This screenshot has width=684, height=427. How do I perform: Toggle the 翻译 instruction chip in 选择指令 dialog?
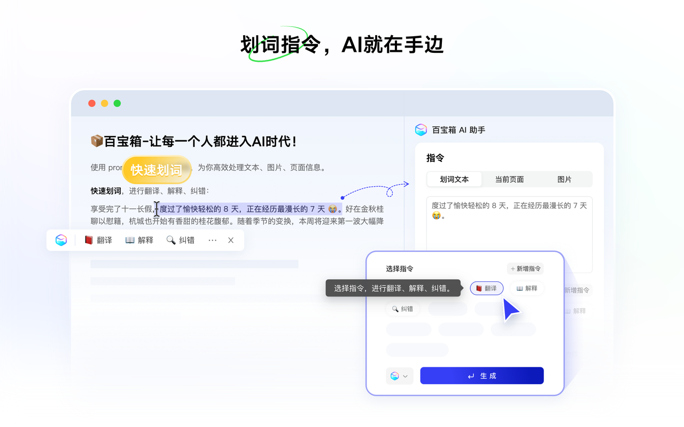coord(486,288)
